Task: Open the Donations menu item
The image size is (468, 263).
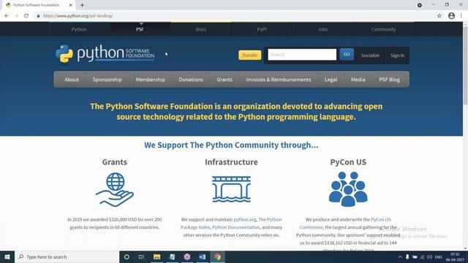Action: (191, 80)
